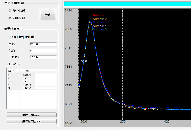Click the upper delete button below the table
191x130 pixels.
point(32,115)
